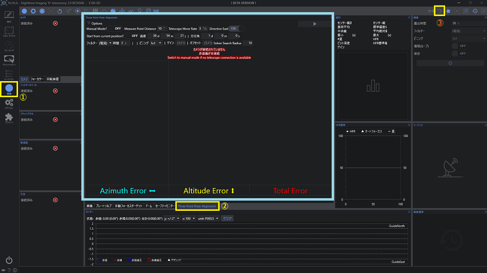
Task: Switch to the 回転装置 tab
Action: click(x=53, y=79)
